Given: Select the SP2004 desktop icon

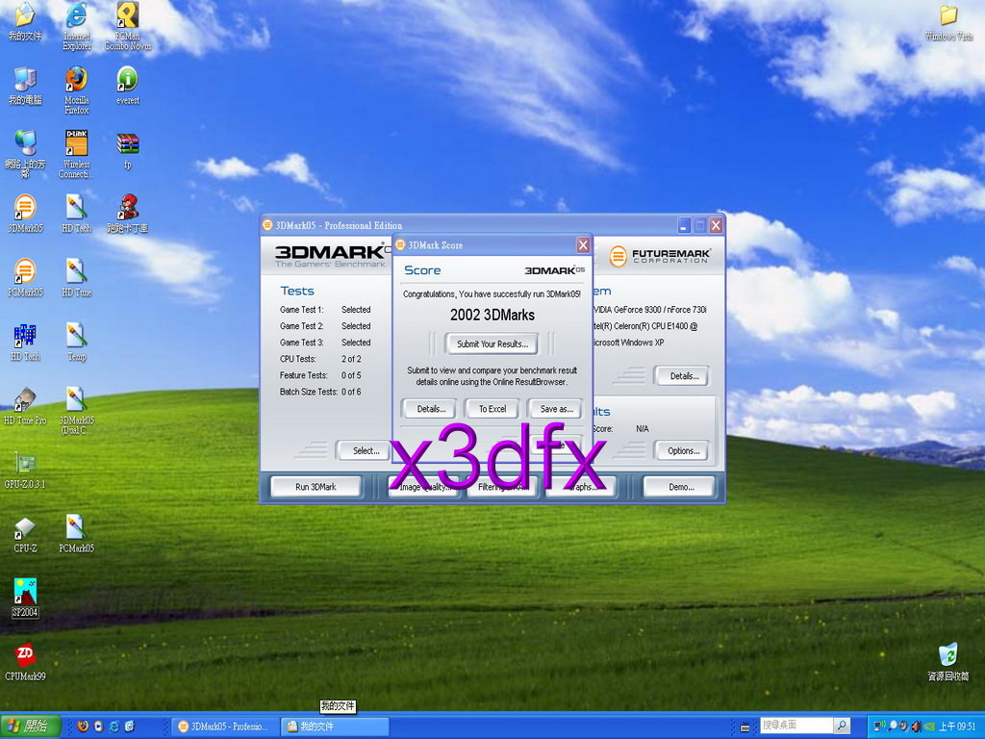Looking at the screenshot, I should click(24, 598).
